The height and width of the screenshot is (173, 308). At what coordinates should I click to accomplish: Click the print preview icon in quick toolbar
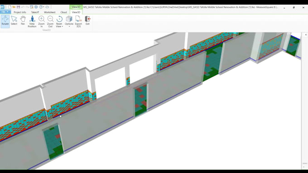click(31, 7)
